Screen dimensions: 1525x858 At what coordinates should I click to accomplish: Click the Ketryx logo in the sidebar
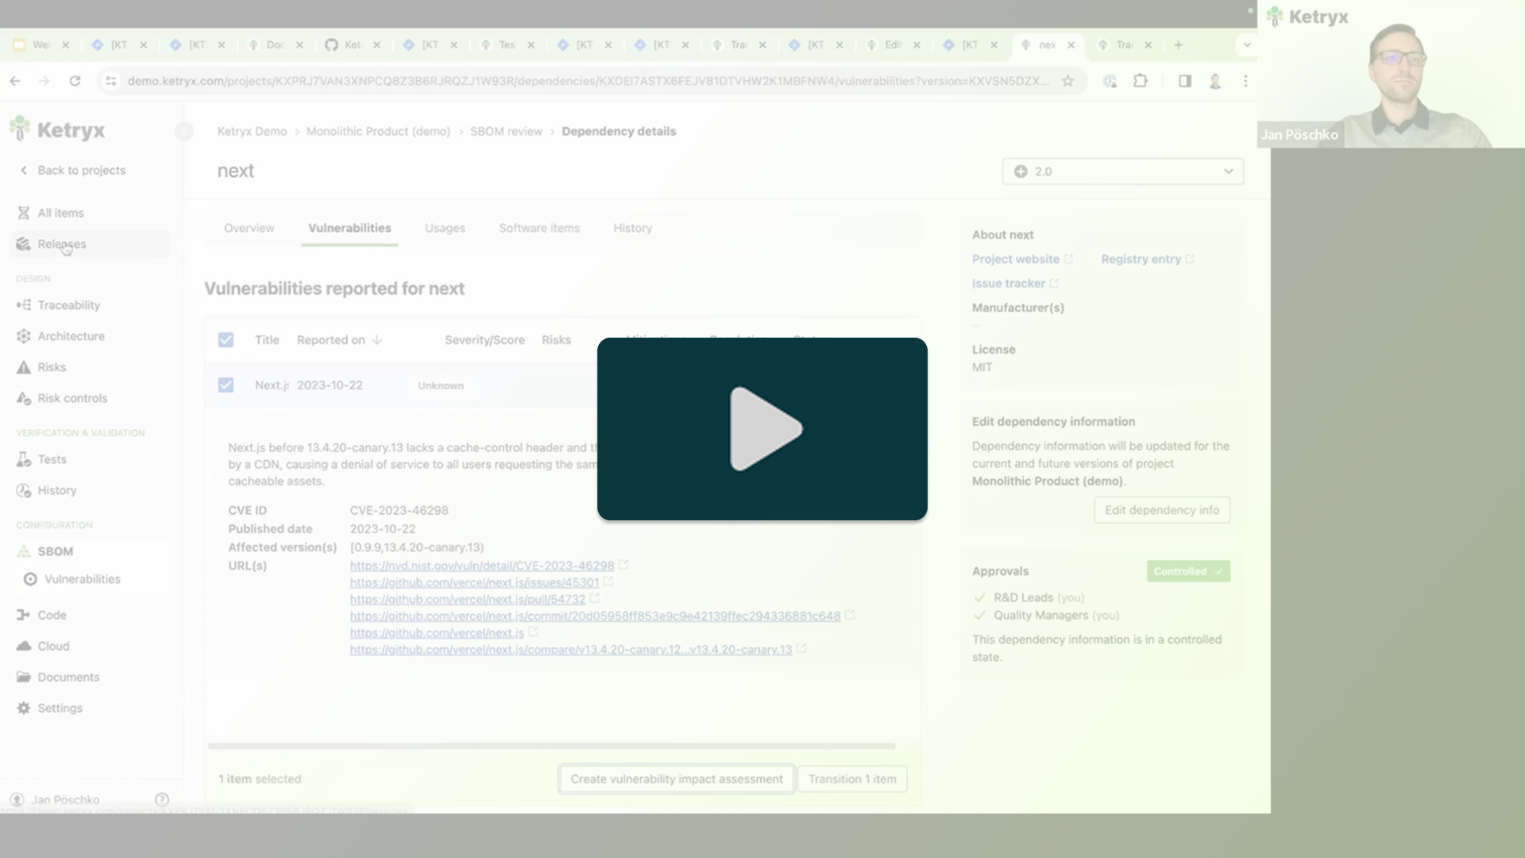[57, 129]
